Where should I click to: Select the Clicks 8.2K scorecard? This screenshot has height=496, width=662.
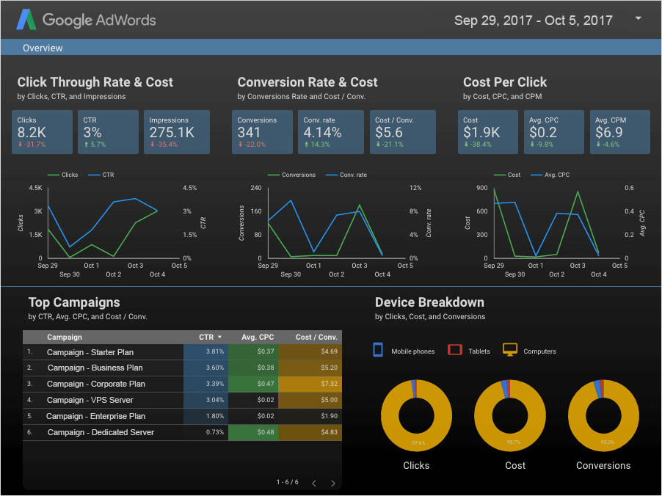(43, 131)
